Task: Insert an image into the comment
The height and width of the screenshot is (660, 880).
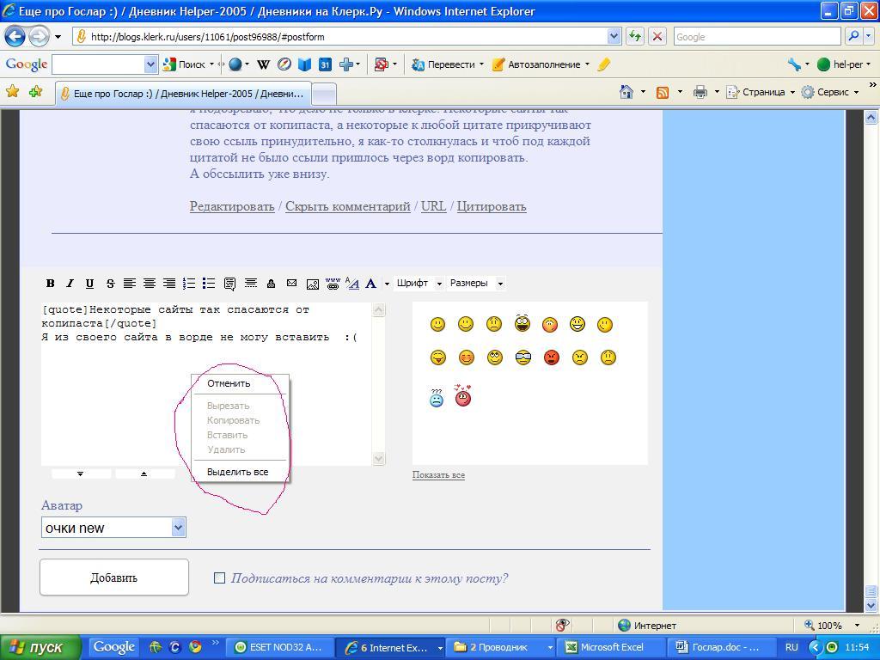Action: [313, 284]
